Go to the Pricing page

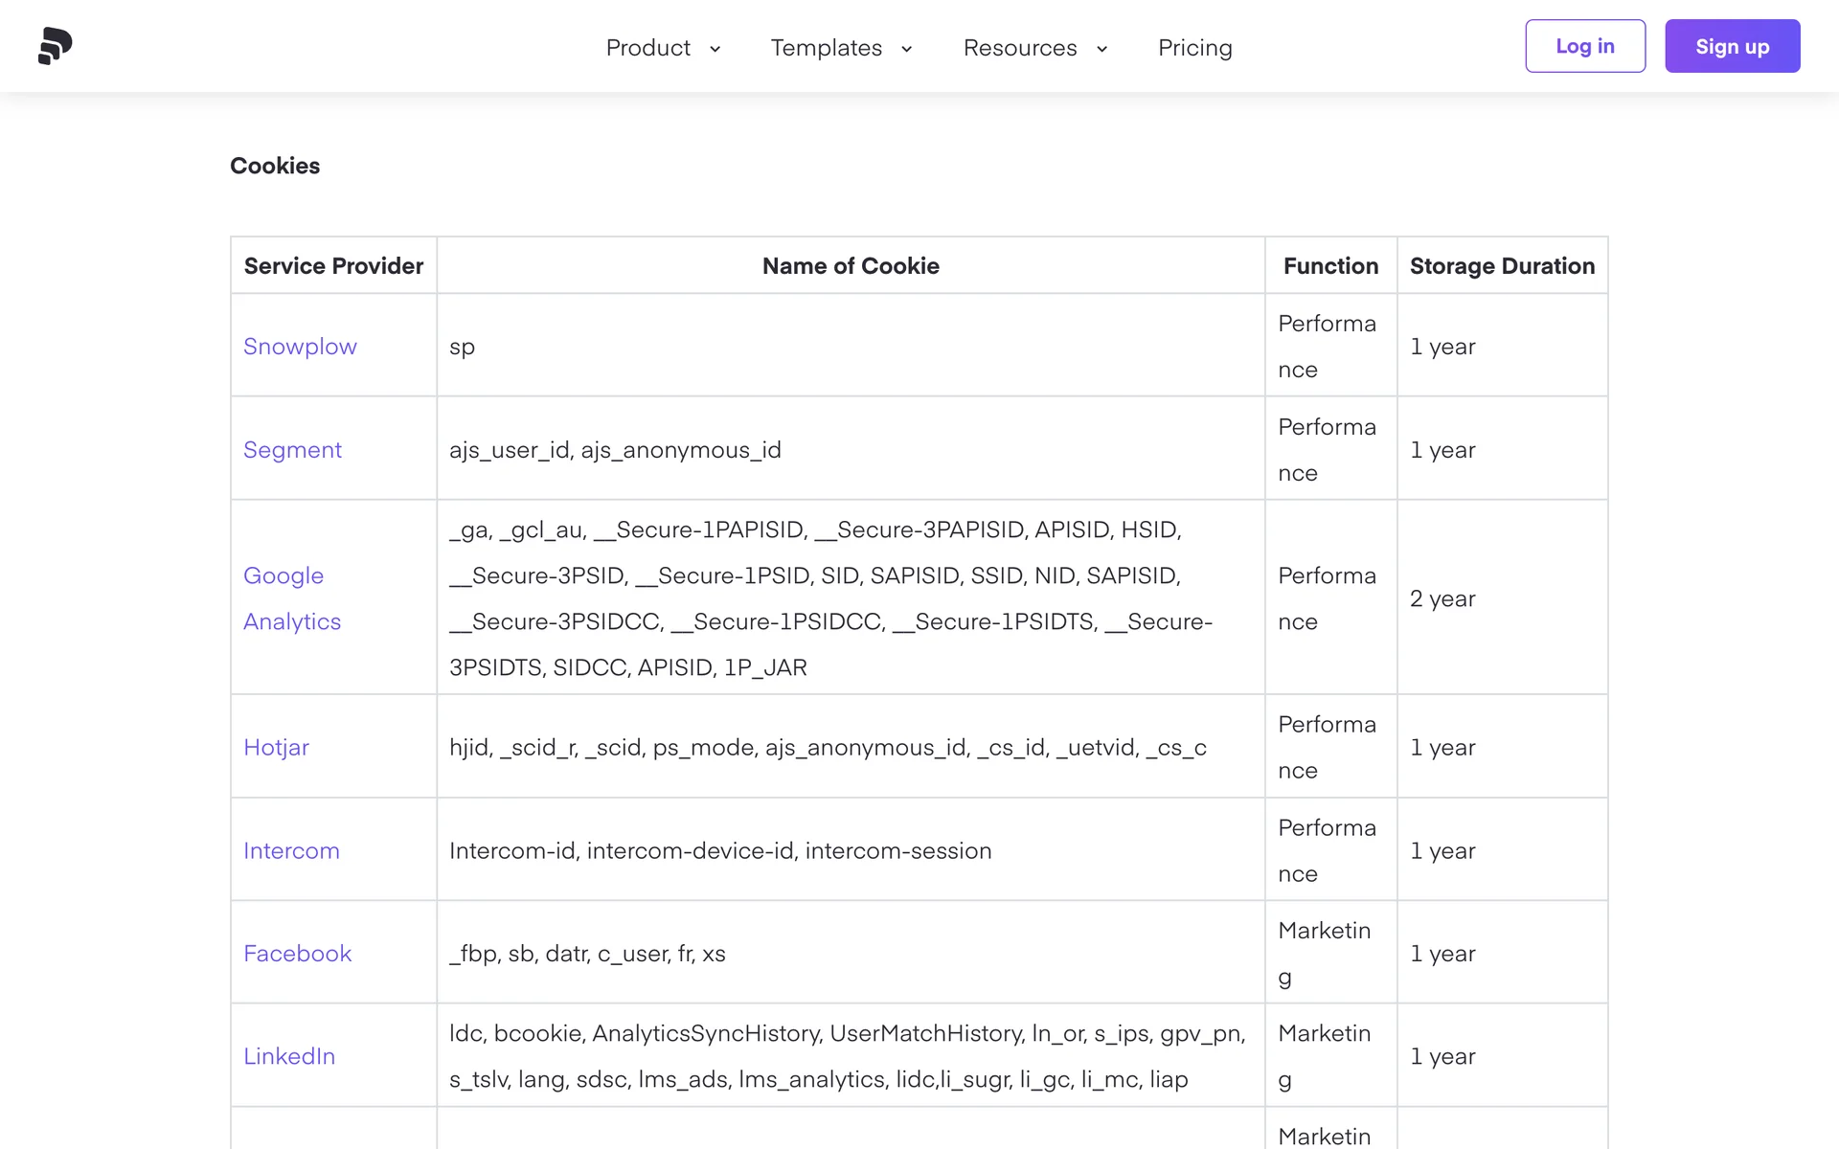[x=1194, y=48]
